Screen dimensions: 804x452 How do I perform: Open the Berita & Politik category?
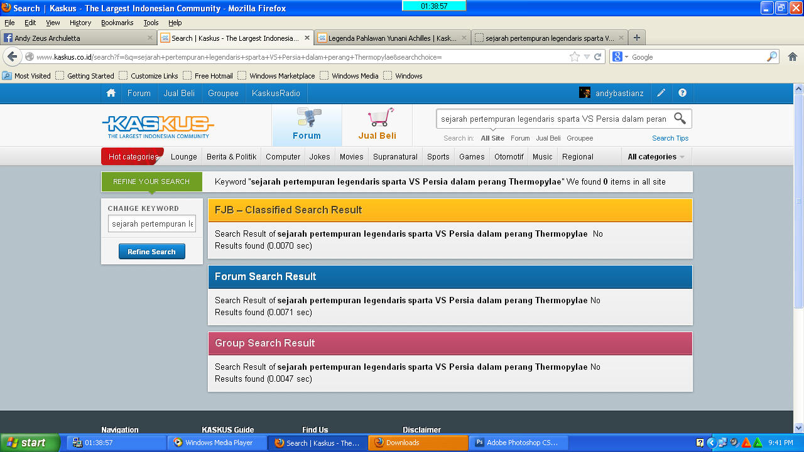coord(232,157)
